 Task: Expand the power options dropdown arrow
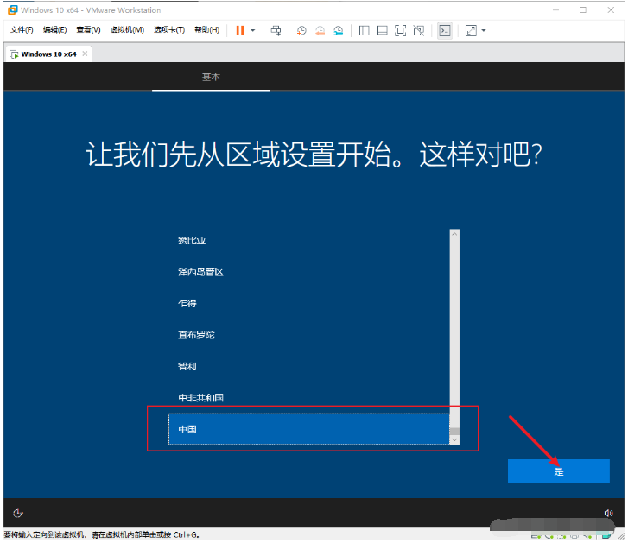point(253,30)
